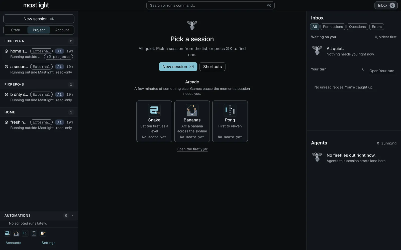The image size is (401, 250).
Task: Expand the '+2 projects' badge
Action: (x=58, y=57)
